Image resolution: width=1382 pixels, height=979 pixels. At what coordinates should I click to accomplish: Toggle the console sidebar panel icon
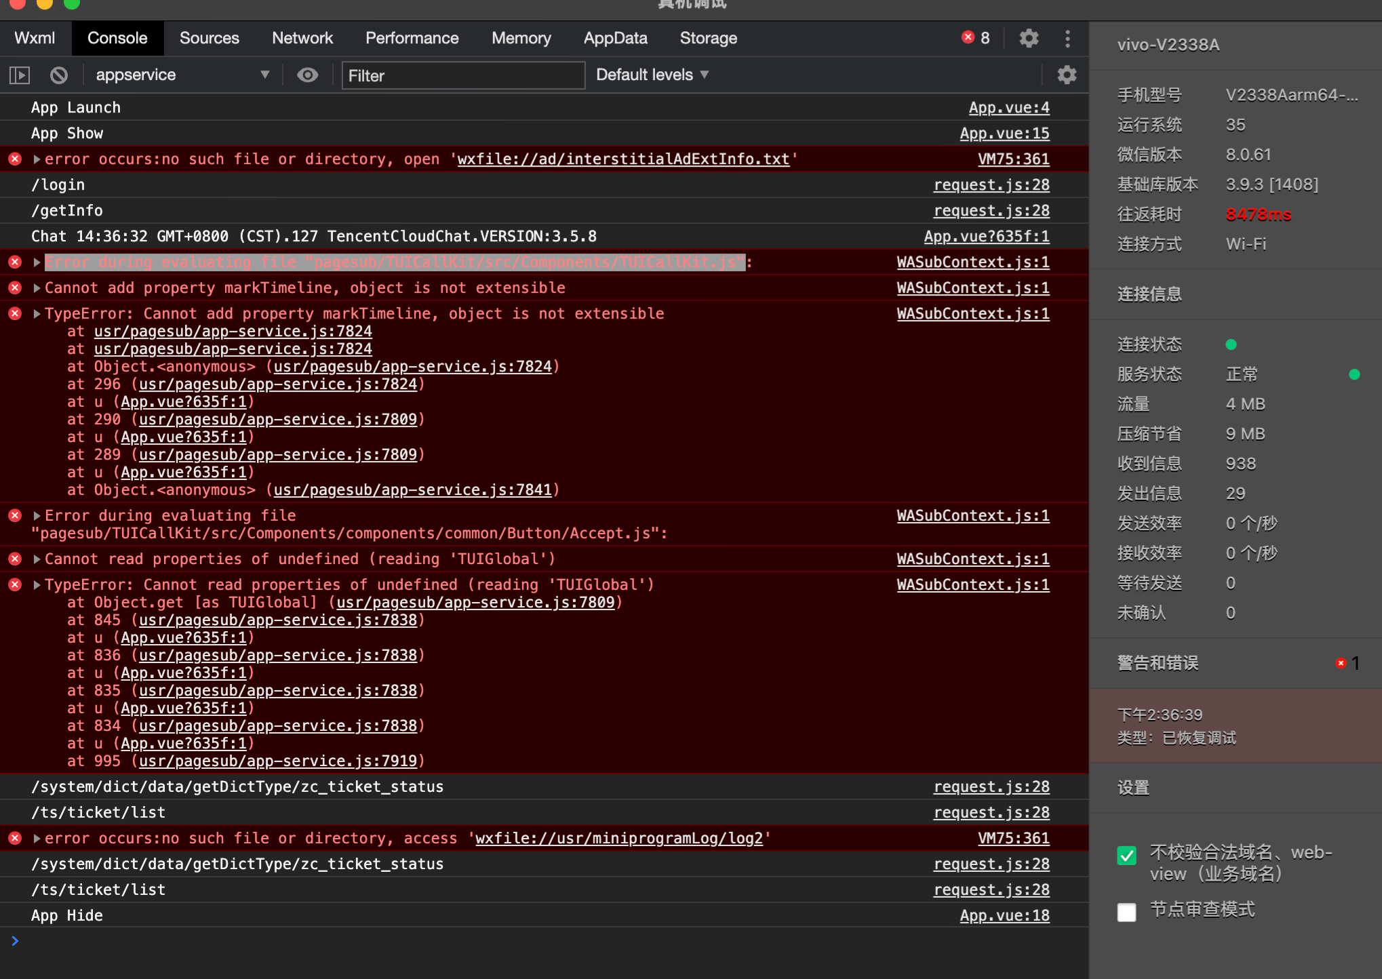20,75
